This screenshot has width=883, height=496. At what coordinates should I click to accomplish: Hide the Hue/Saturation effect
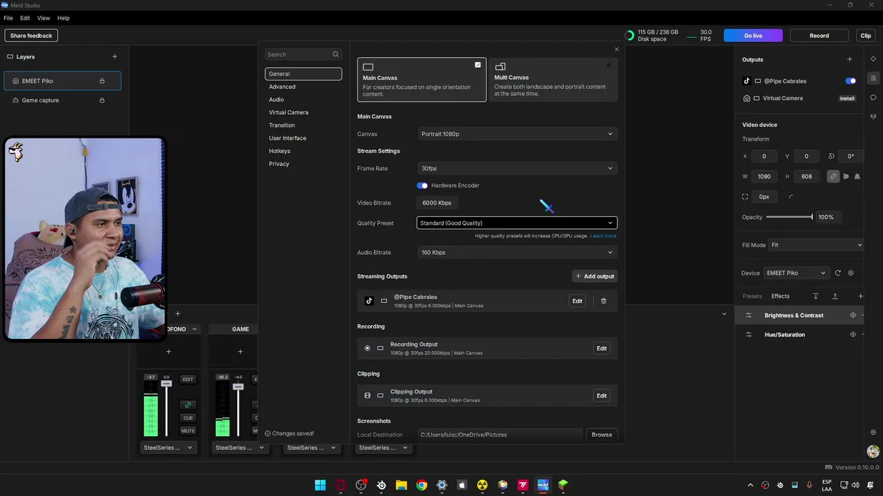click(x=853, y=335)
